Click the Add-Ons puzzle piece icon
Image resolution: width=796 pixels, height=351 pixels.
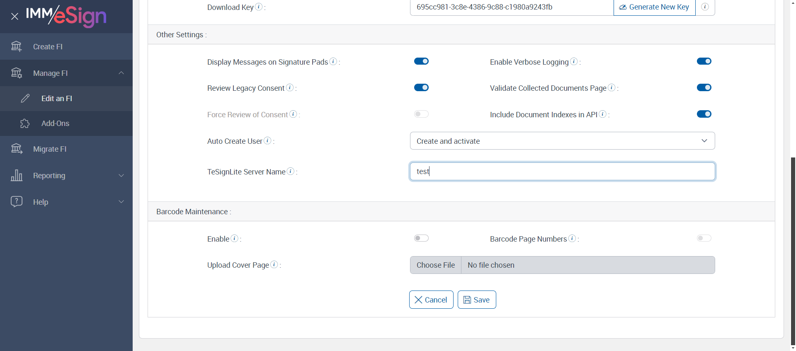[25, 123]
